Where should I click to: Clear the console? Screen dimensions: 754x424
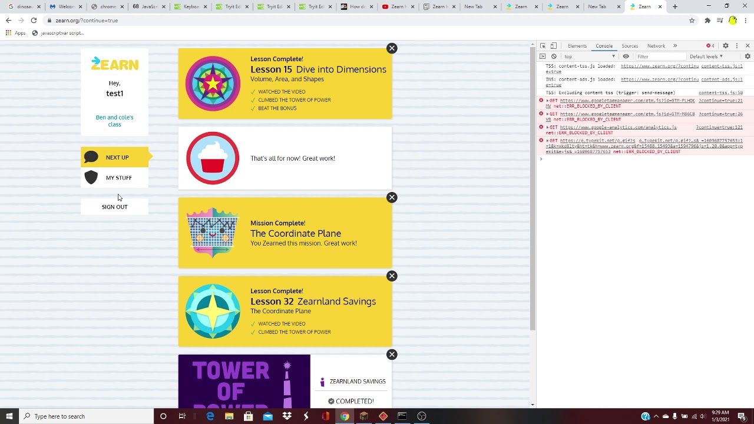coord(554,57)
